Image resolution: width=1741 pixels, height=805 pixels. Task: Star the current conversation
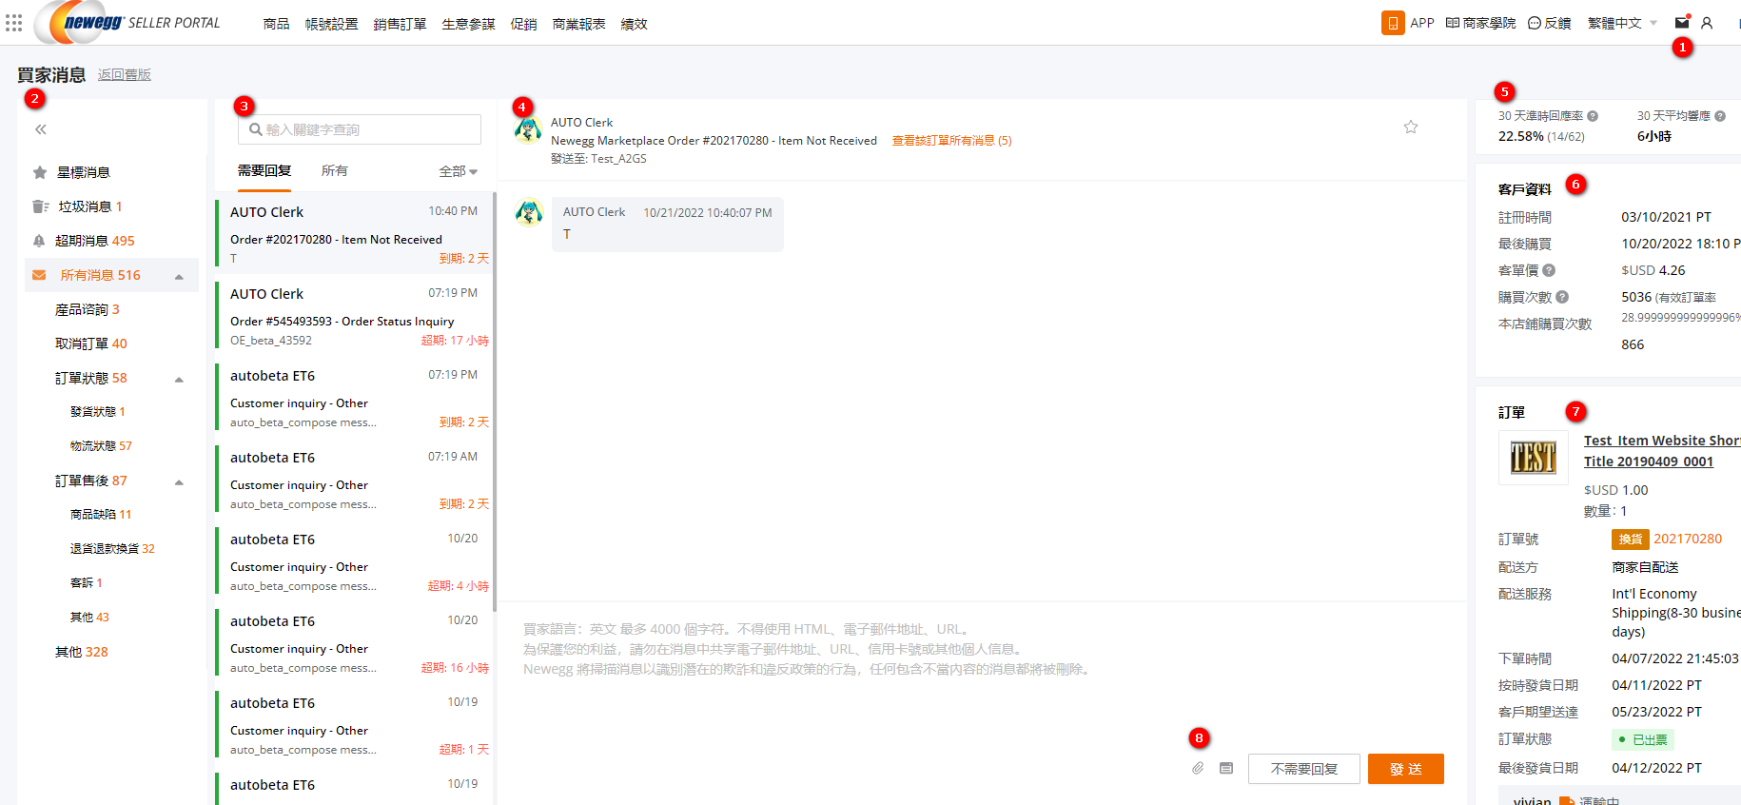coord(1411,127)
